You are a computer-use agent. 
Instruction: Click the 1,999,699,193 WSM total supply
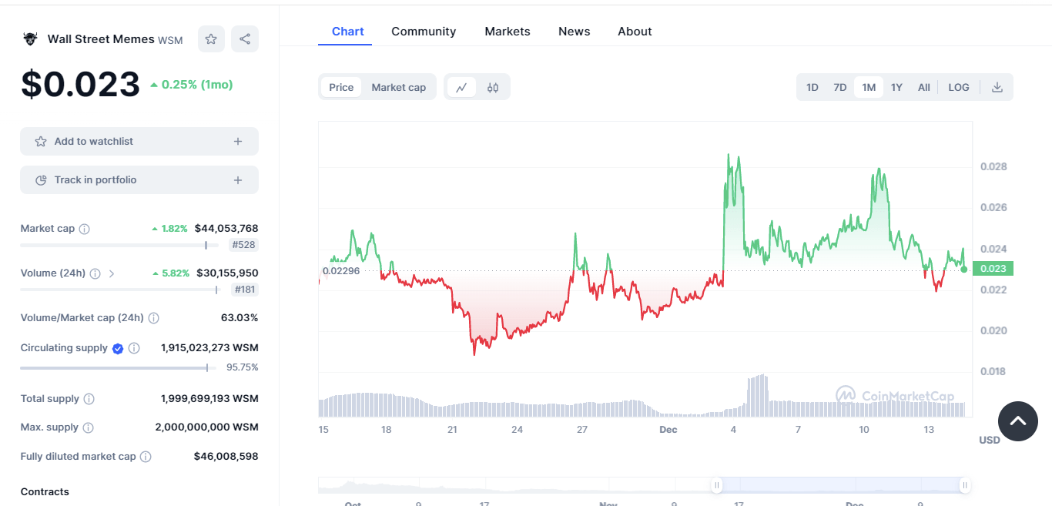209,399
